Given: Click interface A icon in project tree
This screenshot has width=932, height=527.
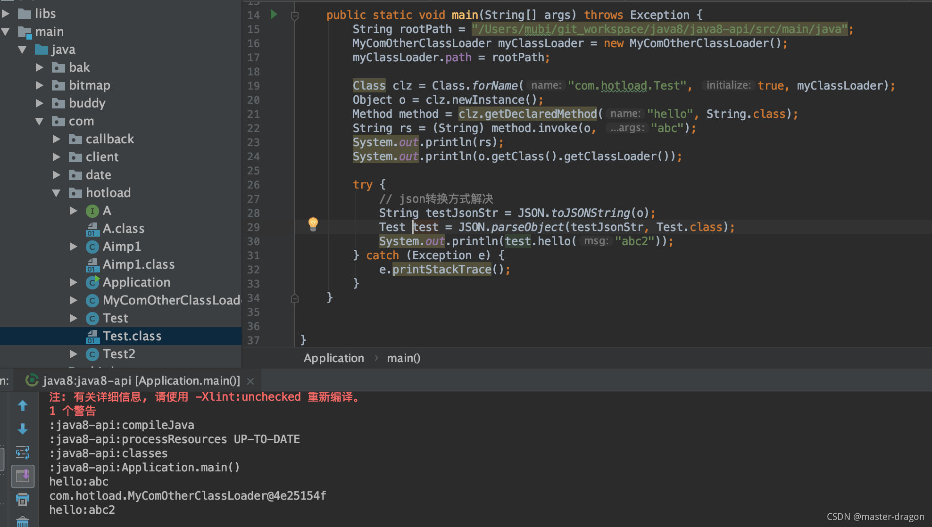Looking at the screenshot, I should 92,211.
